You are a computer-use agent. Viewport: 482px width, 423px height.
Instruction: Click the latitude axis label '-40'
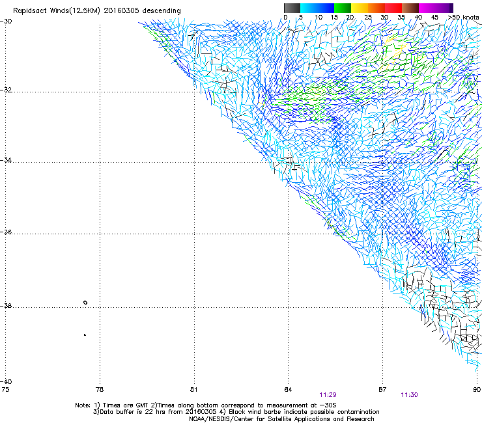[x=6, y=381]
